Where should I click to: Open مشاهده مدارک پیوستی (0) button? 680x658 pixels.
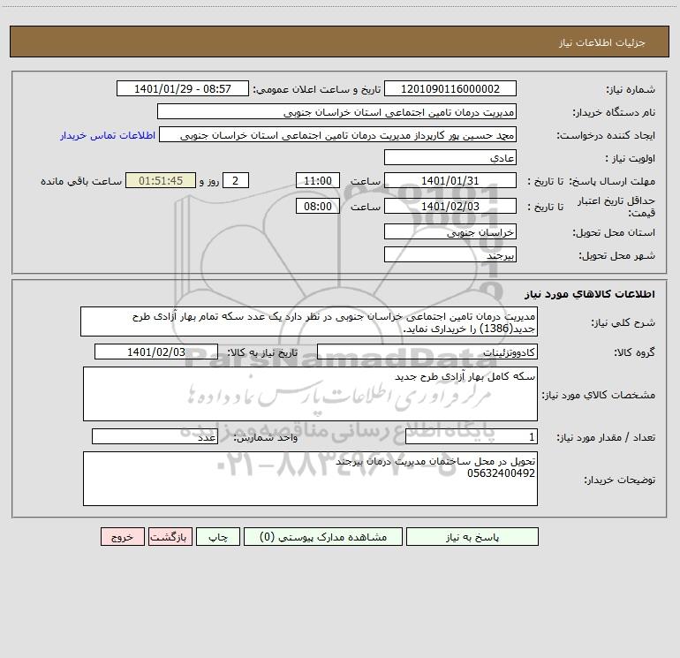pyautogui.click(x=323, y=536)
